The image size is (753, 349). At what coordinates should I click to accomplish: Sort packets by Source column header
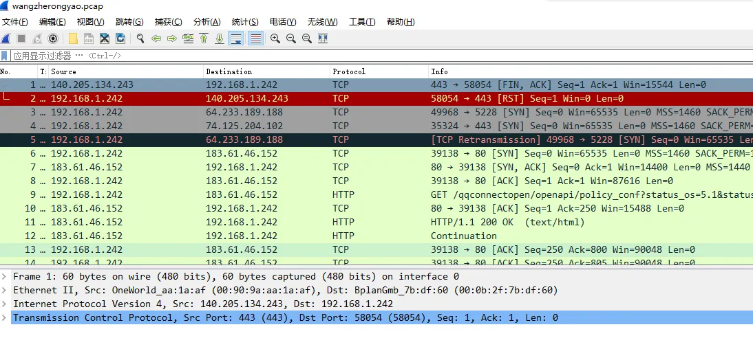[126, 71]
